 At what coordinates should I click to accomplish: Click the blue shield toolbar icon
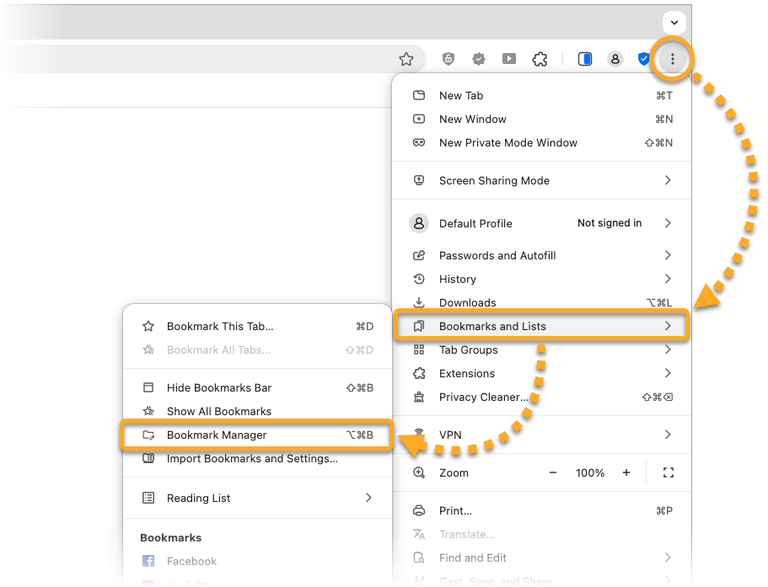coord(643,59)
